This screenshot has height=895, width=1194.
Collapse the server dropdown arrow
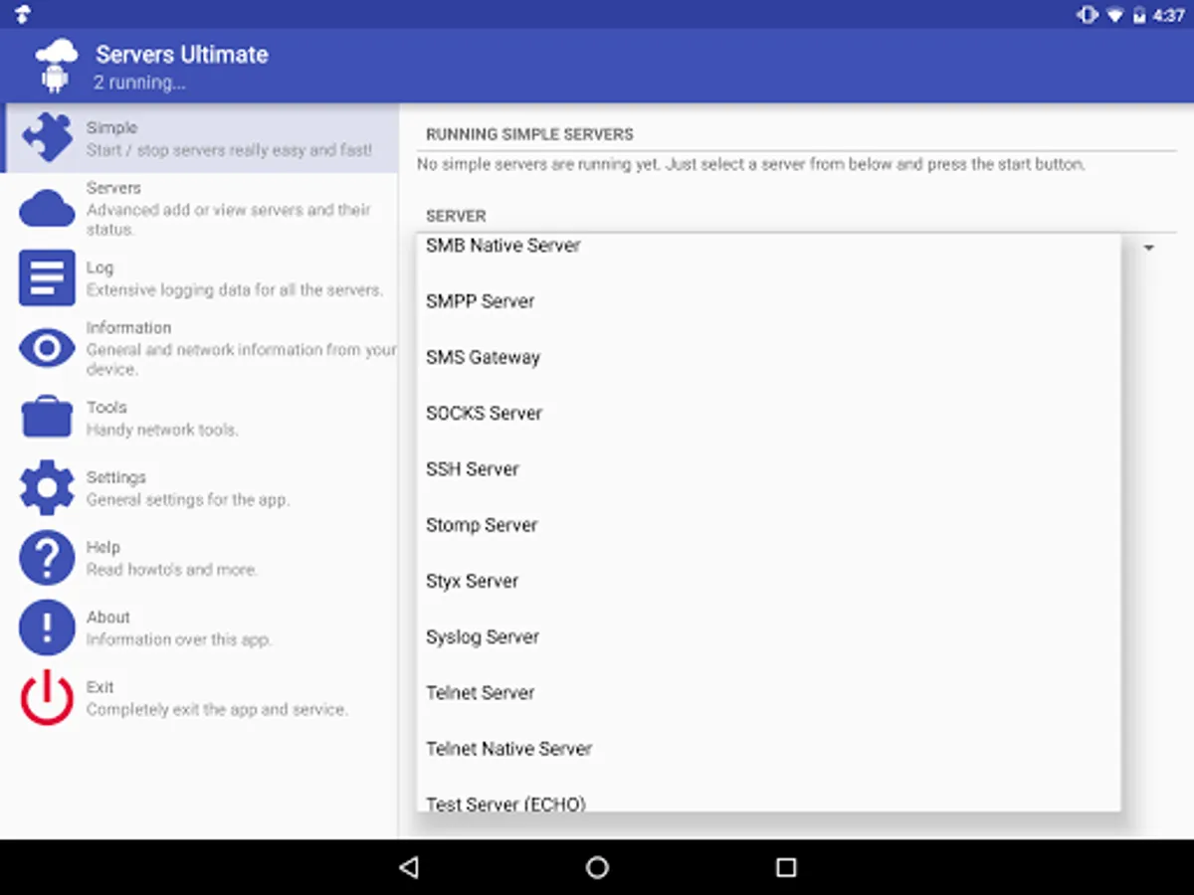(1148, 248)
